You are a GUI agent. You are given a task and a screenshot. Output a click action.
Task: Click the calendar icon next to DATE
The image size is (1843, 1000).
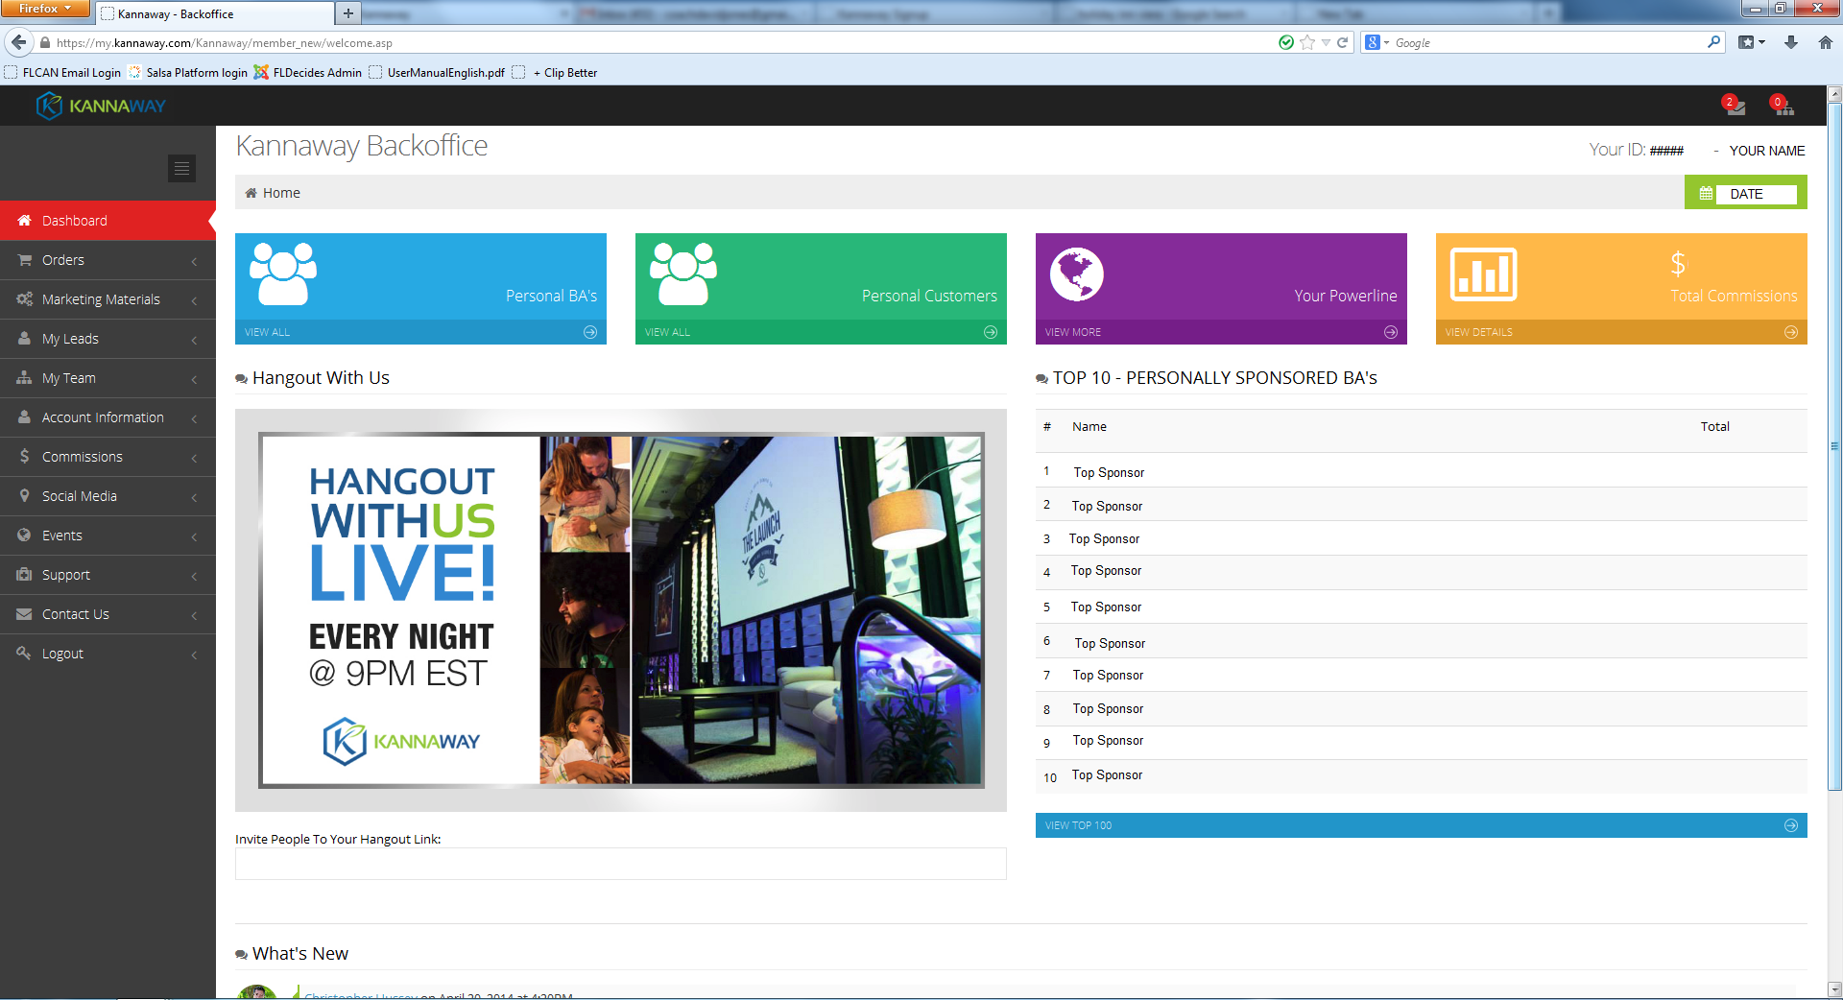tap(1706, 193)
